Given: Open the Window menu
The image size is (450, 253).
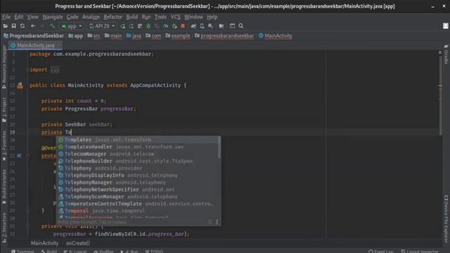Looking at the screenshot, I should [x=193, y=17].
